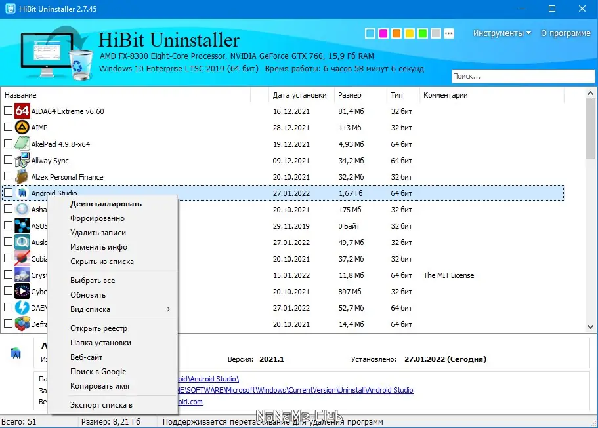Screen dimensions: 598x428
Task: Open more colors via the ellipsis swatch
Action: pyautogui.click(x=449, y=33)
